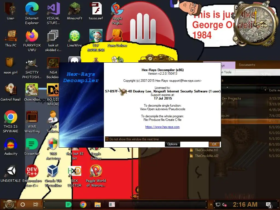This screenshot has width=280, height=210.
Task: Open THIS IS SPYWARE Chrome icon
Action: 11,122
